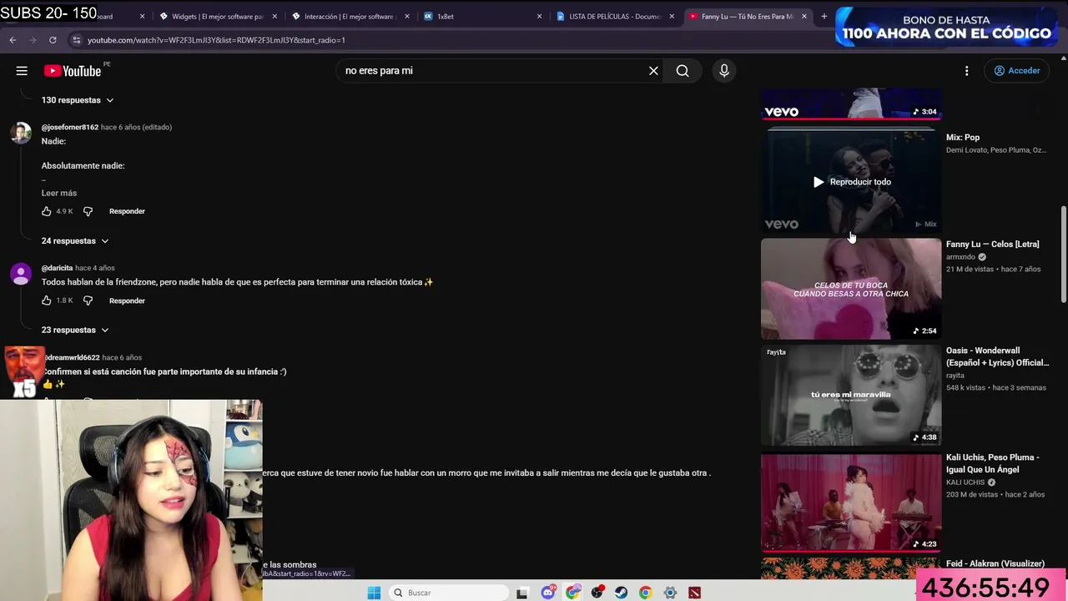The height and width of the screenshot is (601, 1068).
Task: Open 'Oasis - Wonderwall' video title
Action: (997, 356)
